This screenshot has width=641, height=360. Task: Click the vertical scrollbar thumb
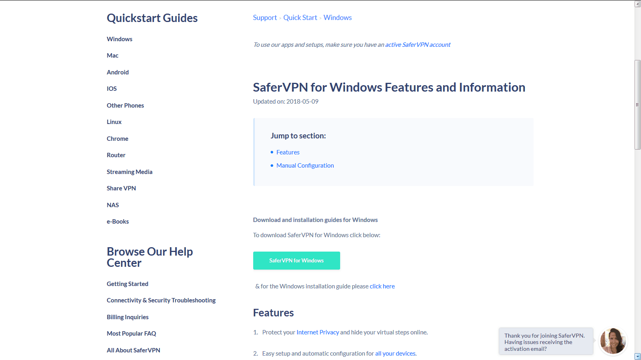click(638, 105)
